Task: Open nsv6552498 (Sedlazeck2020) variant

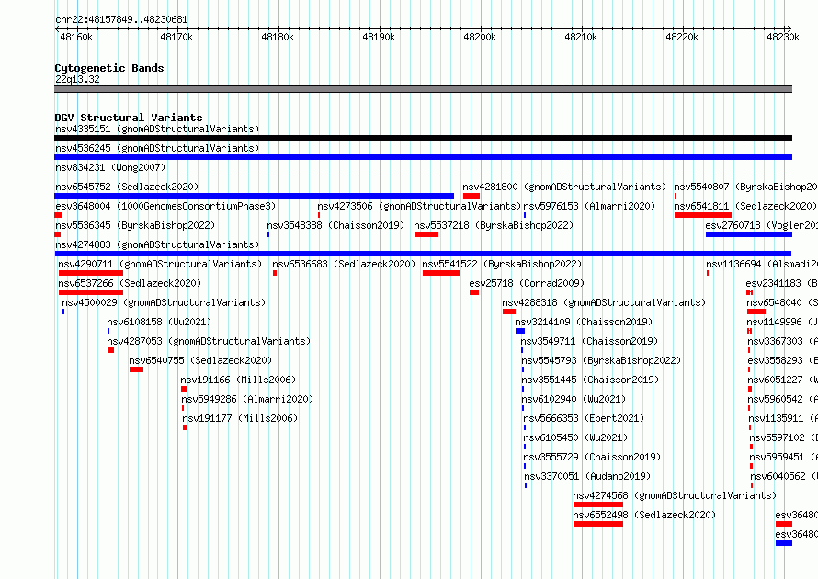Action: tap(644, 515)
